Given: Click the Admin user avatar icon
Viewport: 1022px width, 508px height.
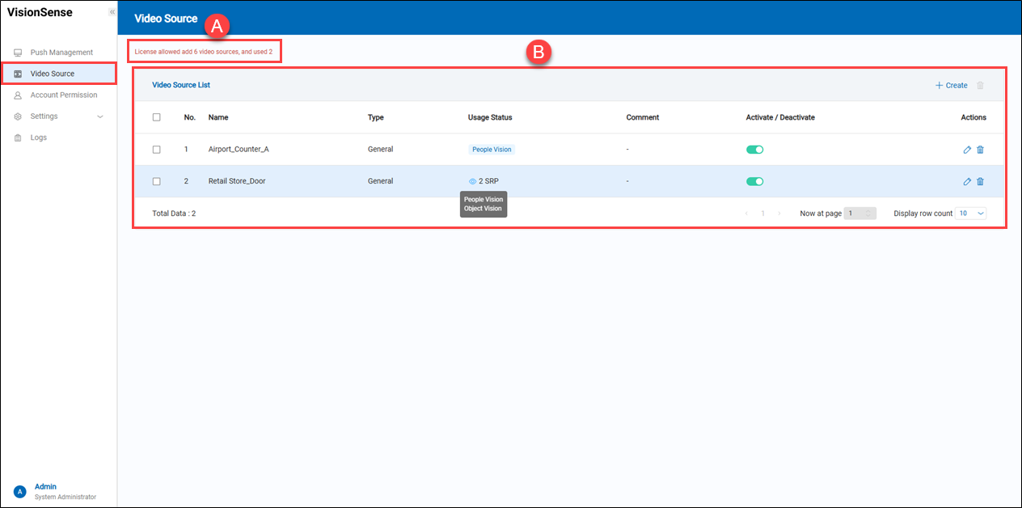Looking at the screenshot, I should click(20, 492).
